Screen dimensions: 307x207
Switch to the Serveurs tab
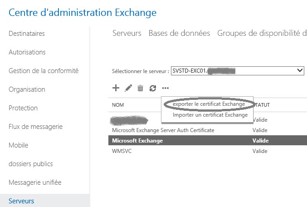[x=127, y=33]
